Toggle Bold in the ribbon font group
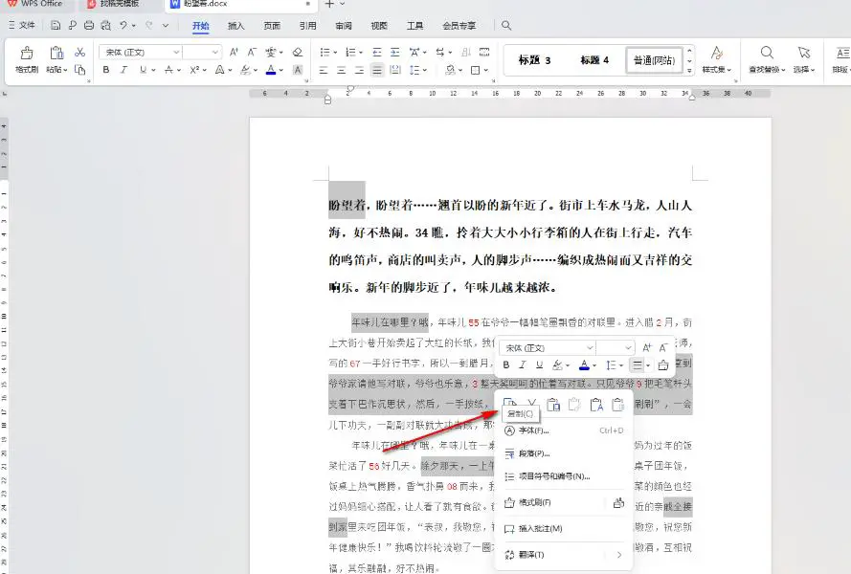The width and height of the screenshot is (851, 574). click(106, 70)
